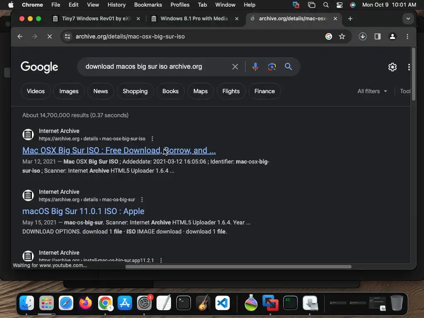Image resolution: width=424 pixels, height=318 pixels.
Task: Open Mac OSX Big Sur ISO link
Action: tap(119, 150)
